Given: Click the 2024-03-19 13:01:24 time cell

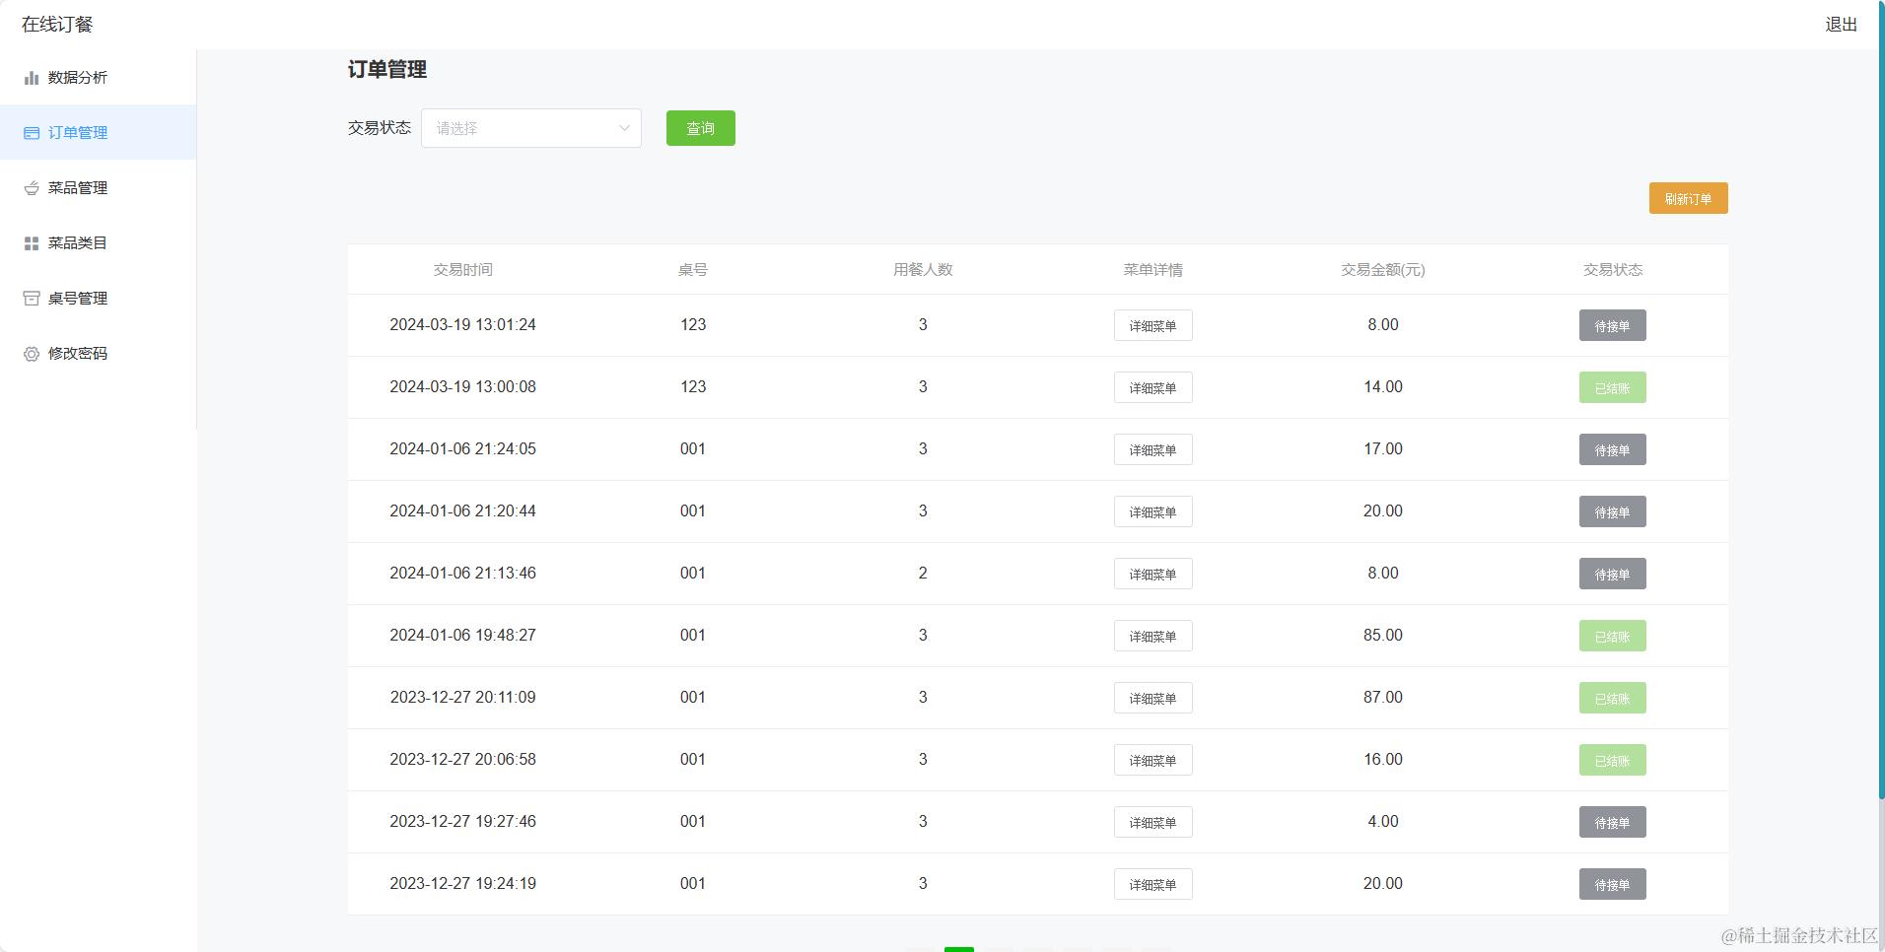Looking at the screenshot, I should point(462,324).
